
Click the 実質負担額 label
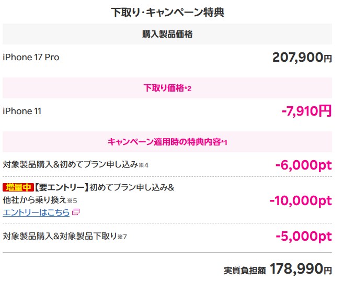pos(245,271)
